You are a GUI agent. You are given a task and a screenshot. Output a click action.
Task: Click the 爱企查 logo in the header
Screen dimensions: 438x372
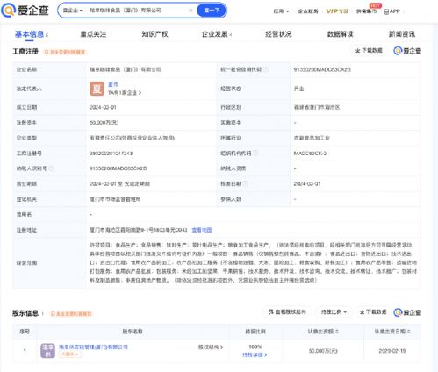[25, 11]
